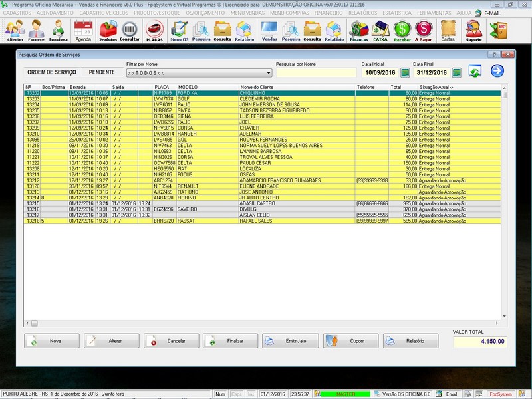Click the Data Final date field

(x=432, y=72)
